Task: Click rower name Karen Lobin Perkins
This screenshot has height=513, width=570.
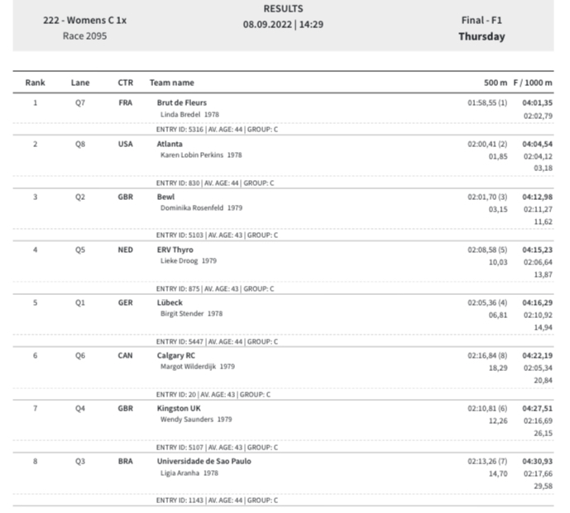Action: click(192, 155)
